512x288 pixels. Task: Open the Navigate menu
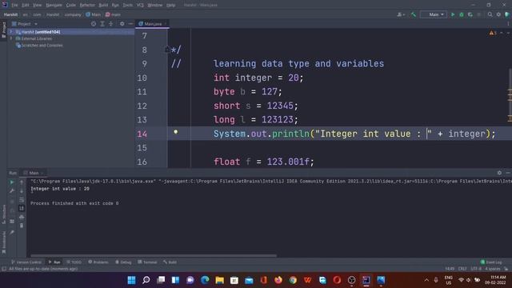(x=54, y=6)
